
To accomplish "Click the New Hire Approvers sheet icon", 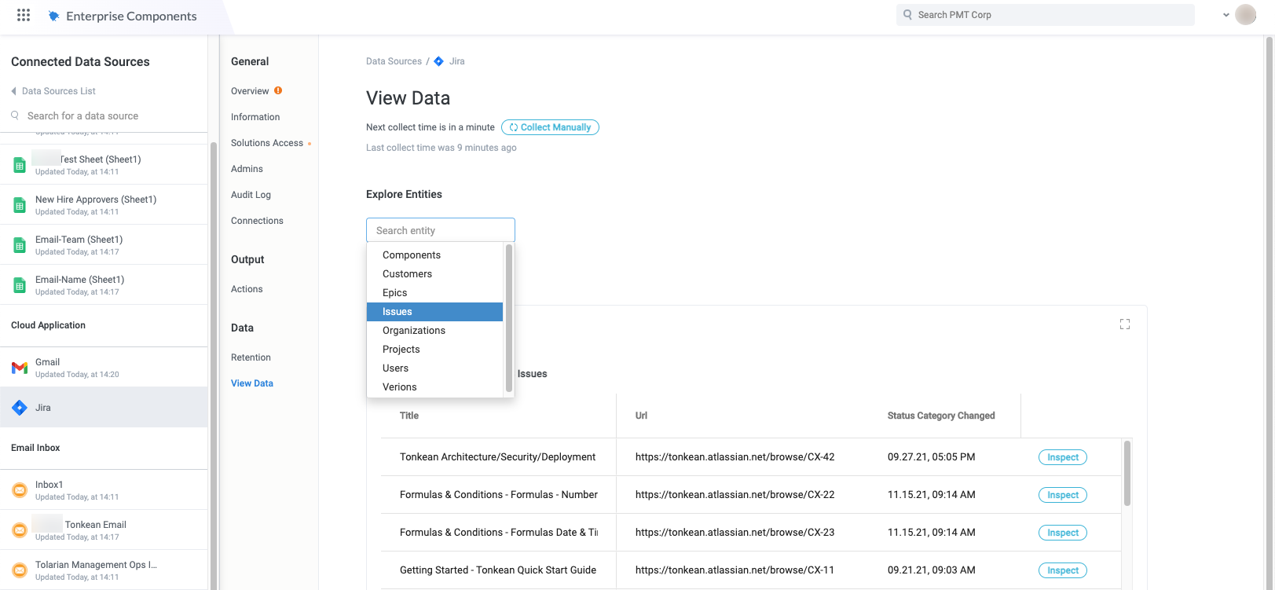I will click(20, 205).
